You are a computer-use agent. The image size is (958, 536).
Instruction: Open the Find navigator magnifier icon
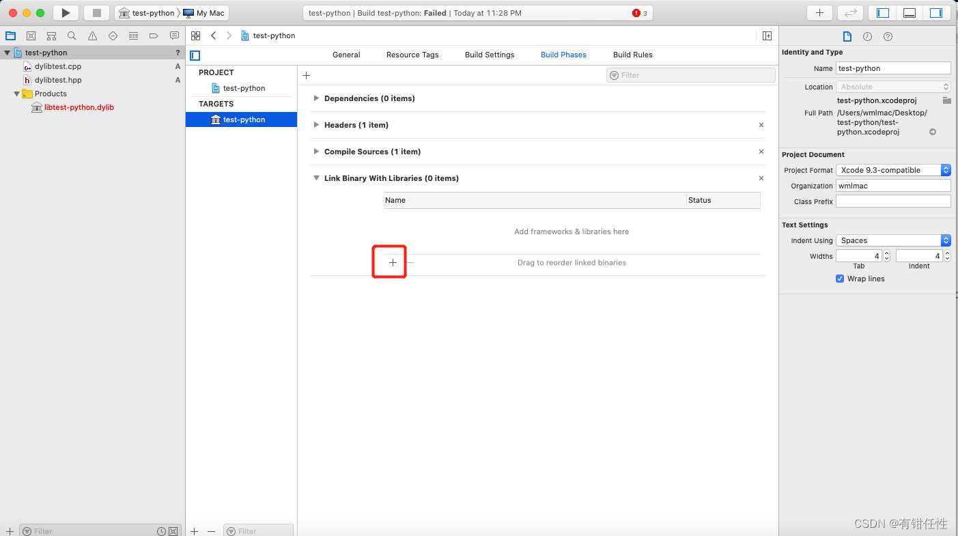click(x=72, y=36)
